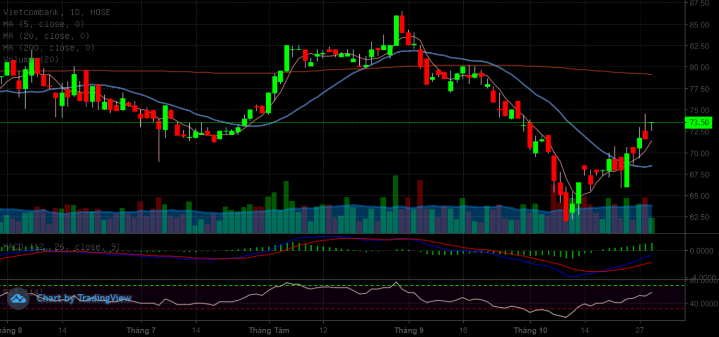Click the Volume (20) indicator label
Screen dimensions: 719x337
(x=31, y=59)
